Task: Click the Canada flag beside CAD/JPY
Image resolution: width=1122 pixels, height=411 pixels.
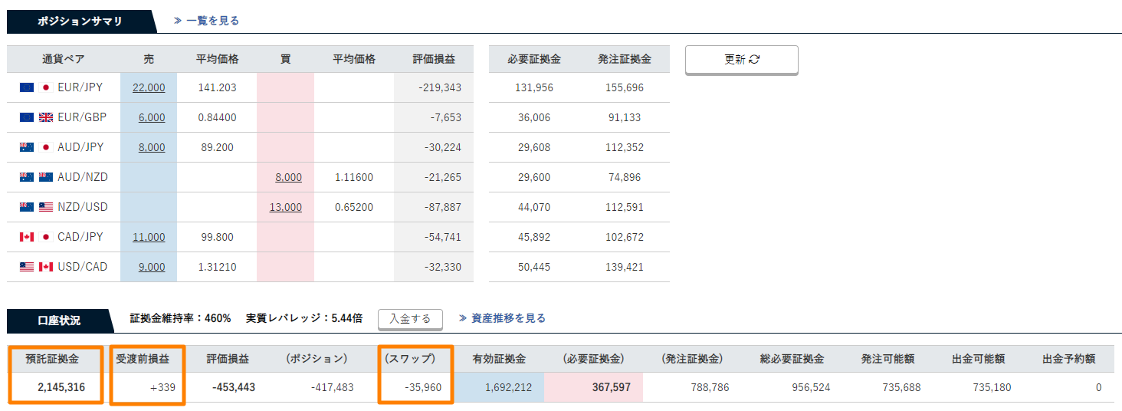Action: tap(27, 237)
